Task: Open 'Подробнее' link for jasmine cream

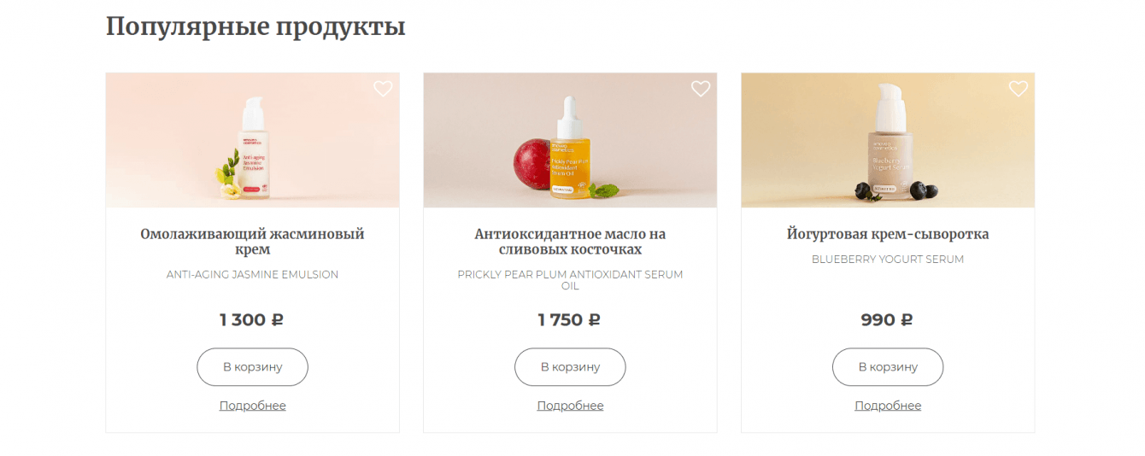Action: click(x=252, y=406)
